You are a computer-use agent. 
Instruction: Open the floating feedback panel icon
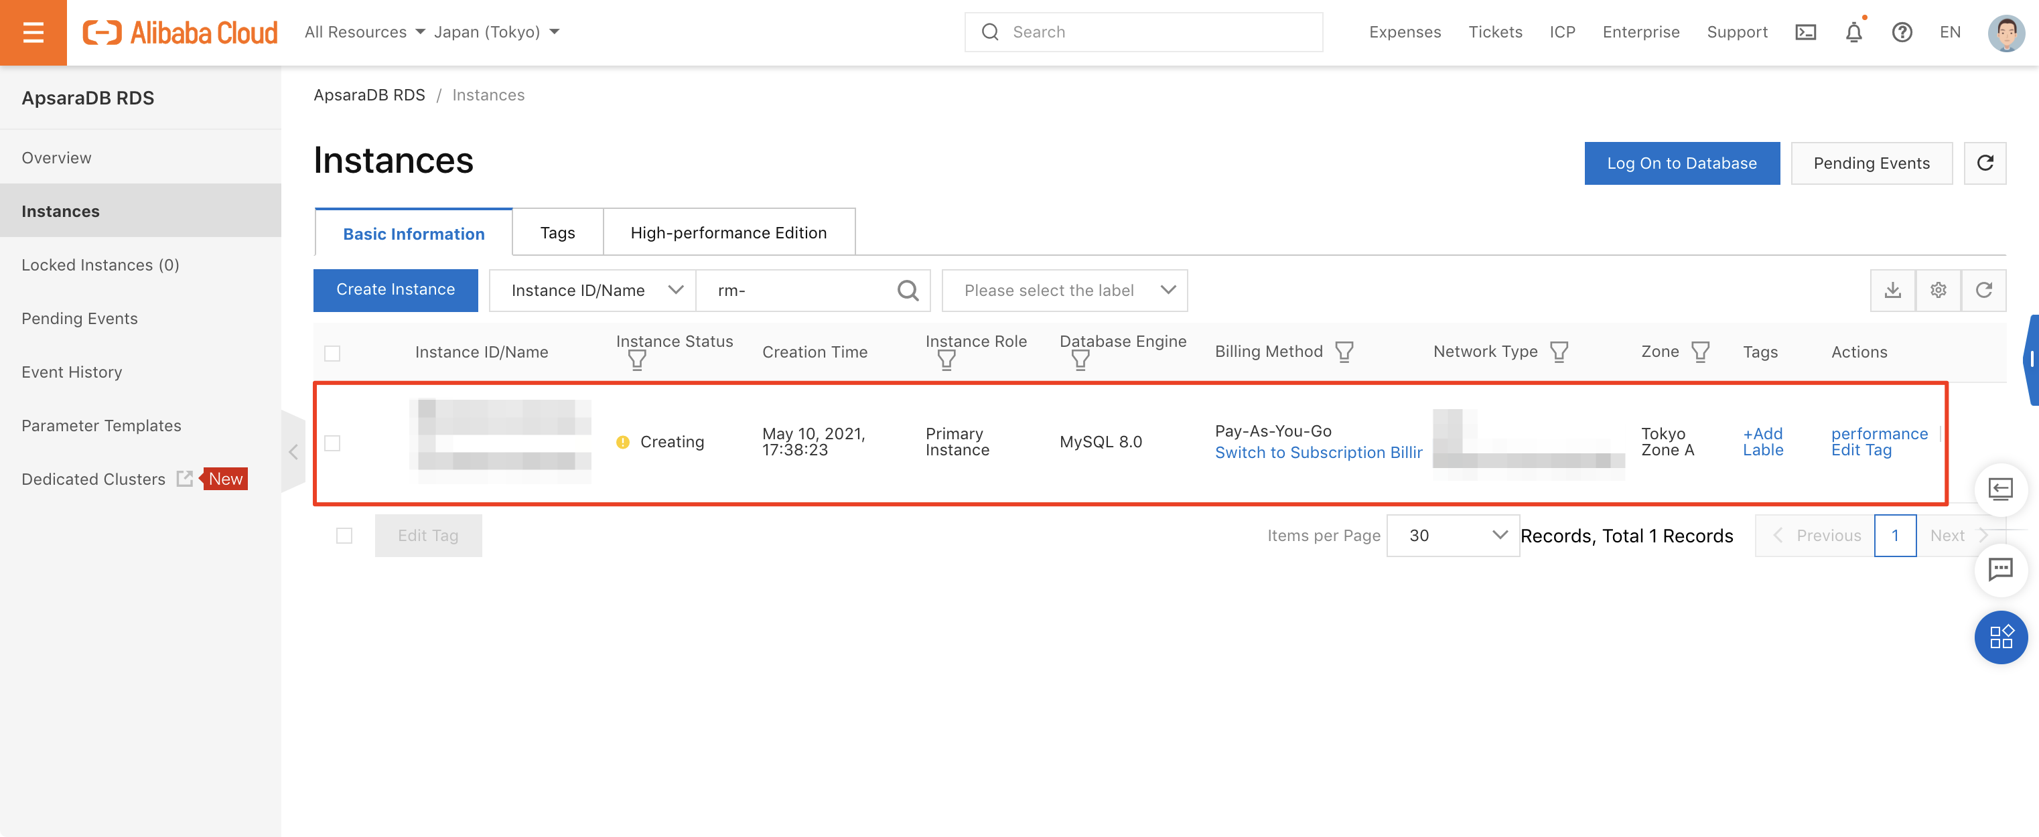click(2000, 489)
